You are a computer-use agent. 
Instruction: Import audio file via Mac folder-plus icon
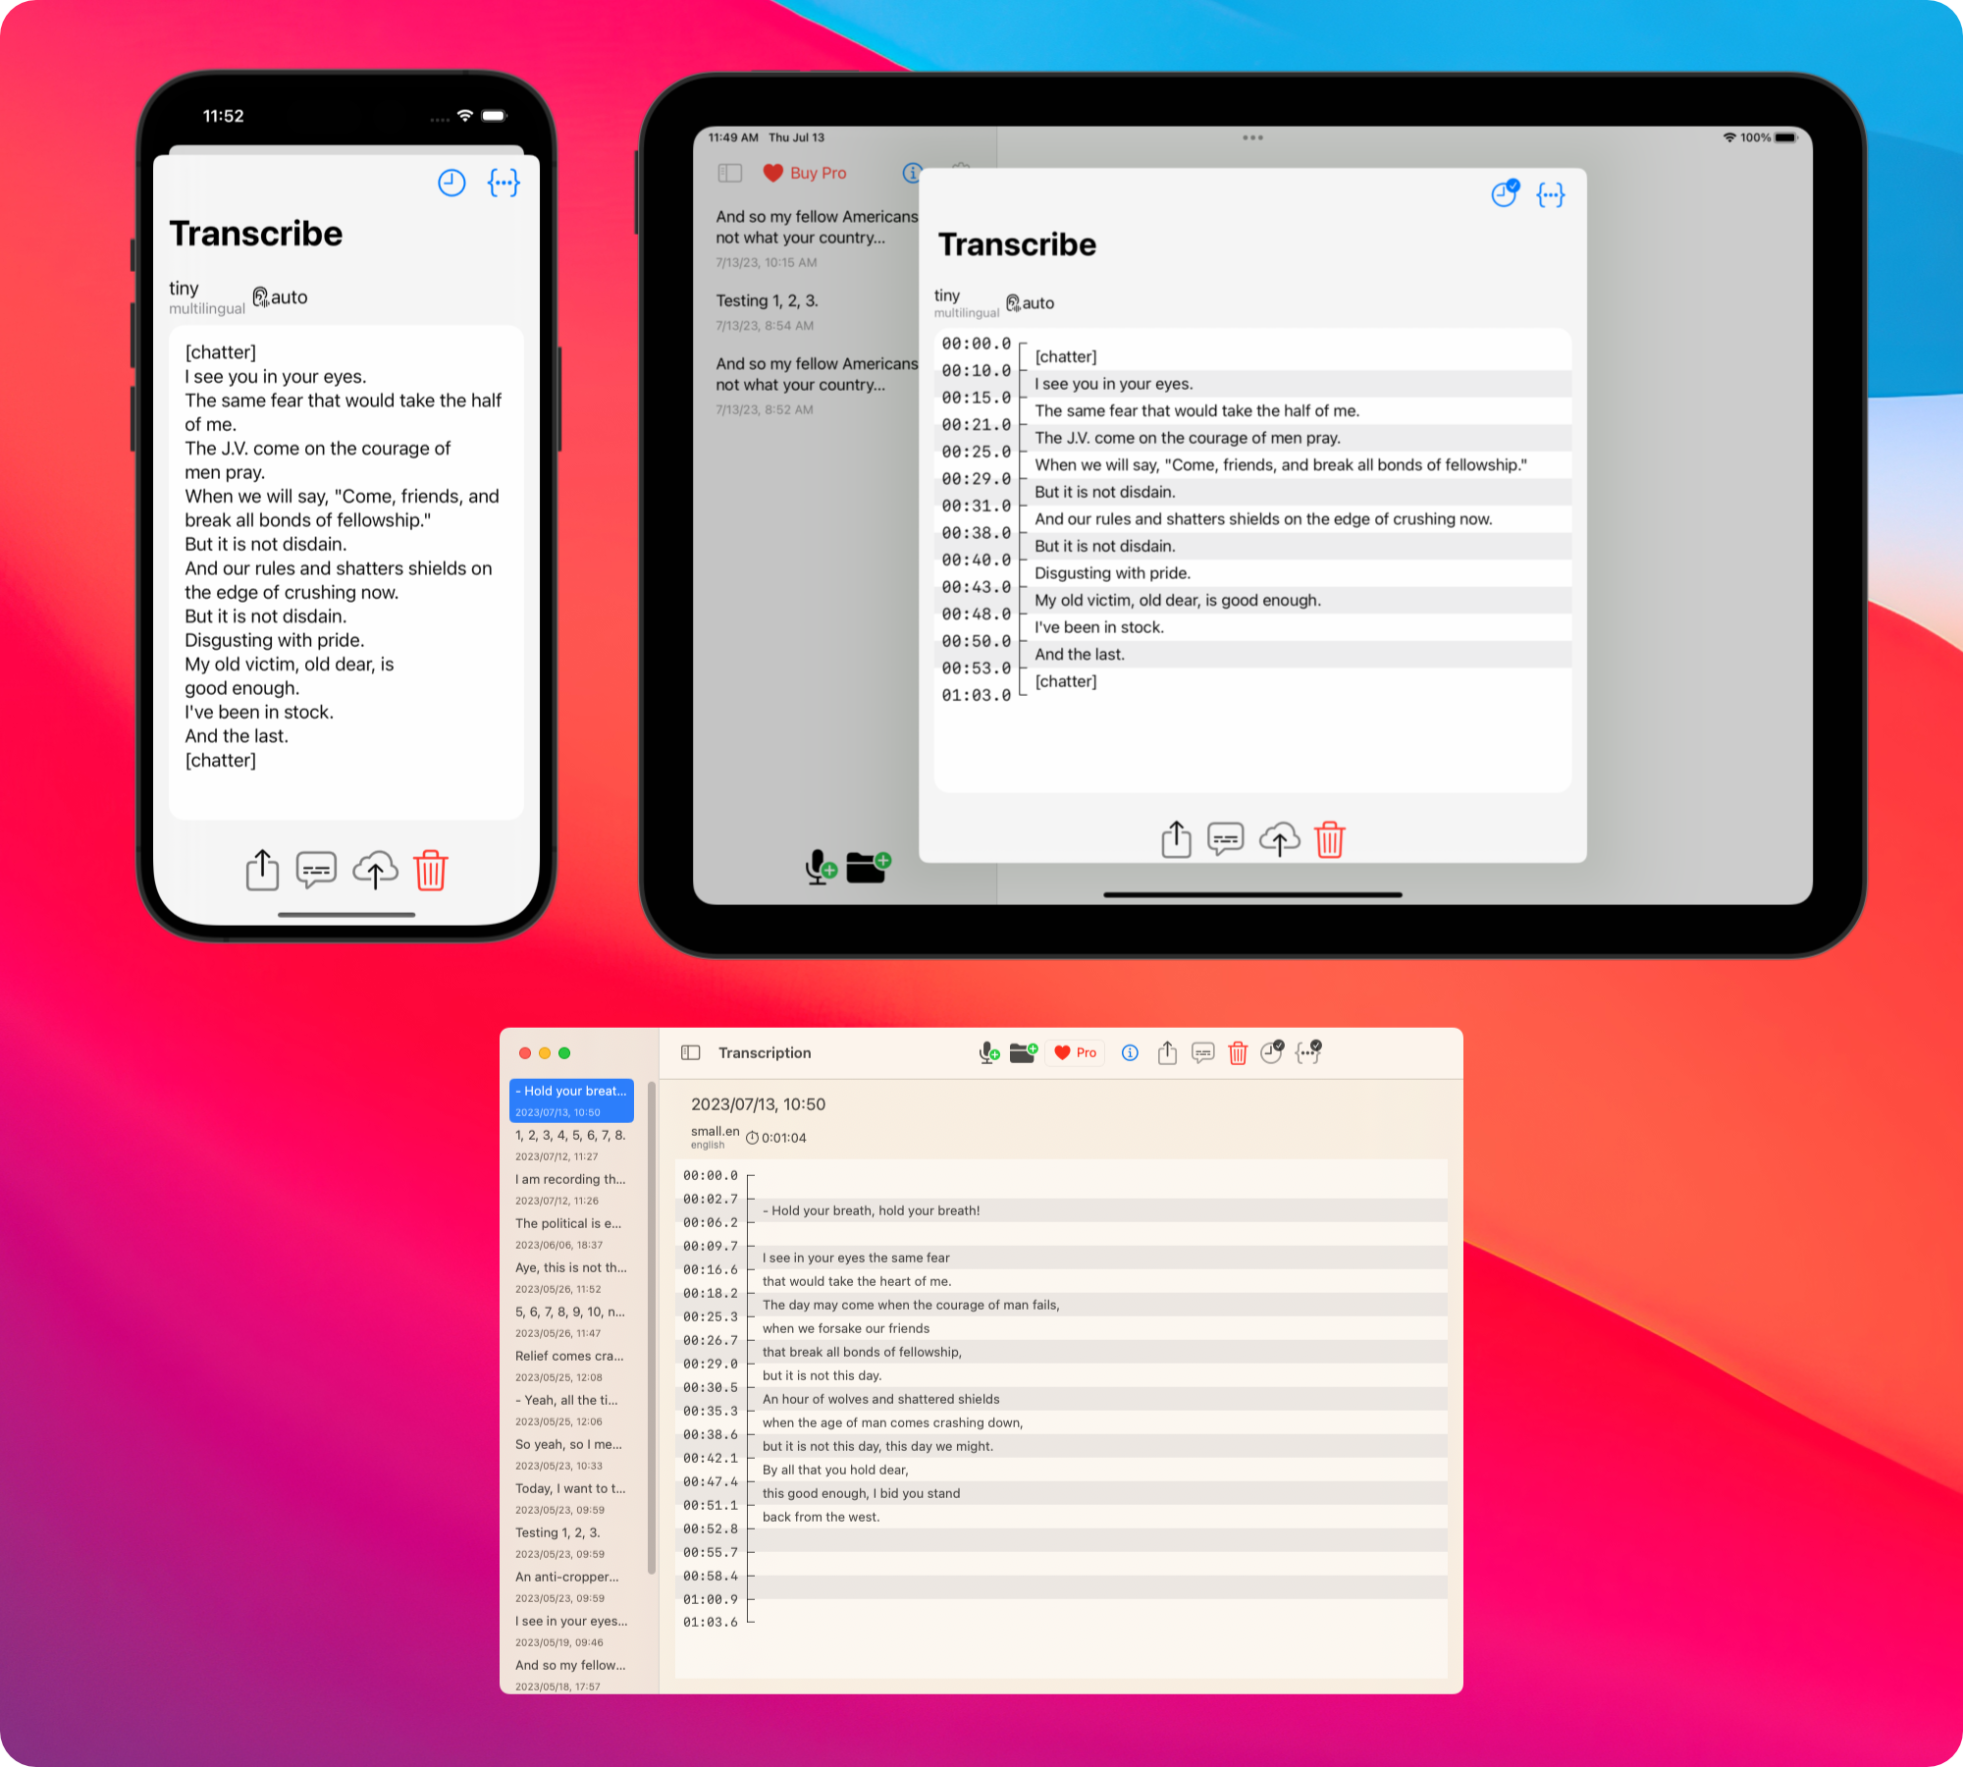pos(1023,1053)
